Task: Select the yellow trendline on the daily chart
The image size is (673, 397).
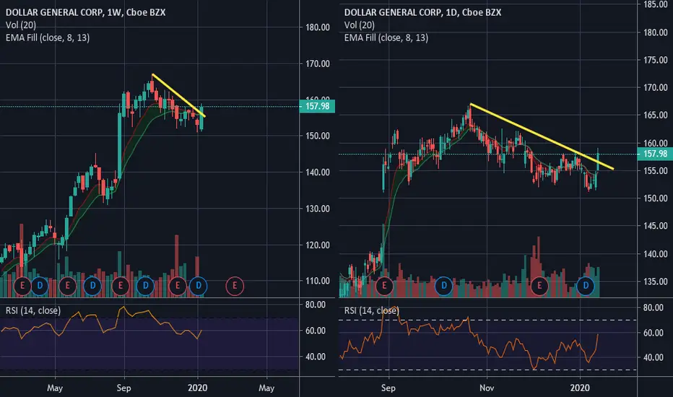Action: click(542, 136)
